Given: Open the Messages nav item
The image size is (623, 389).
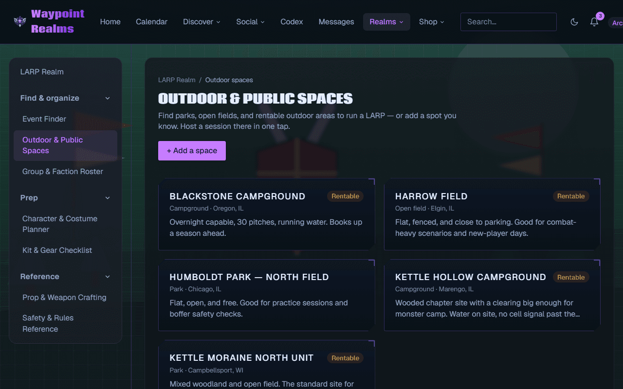Looking at the screenshot, I should point(336,22).
